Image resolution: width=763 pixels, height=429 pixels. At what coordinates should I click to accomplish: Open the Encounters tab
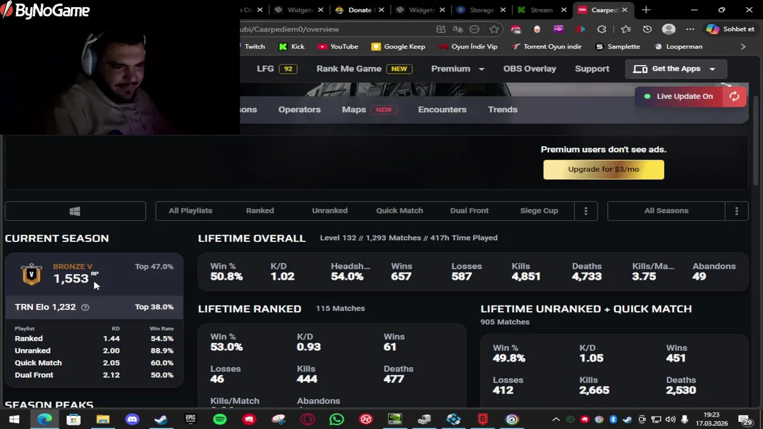tap(442, 110)
